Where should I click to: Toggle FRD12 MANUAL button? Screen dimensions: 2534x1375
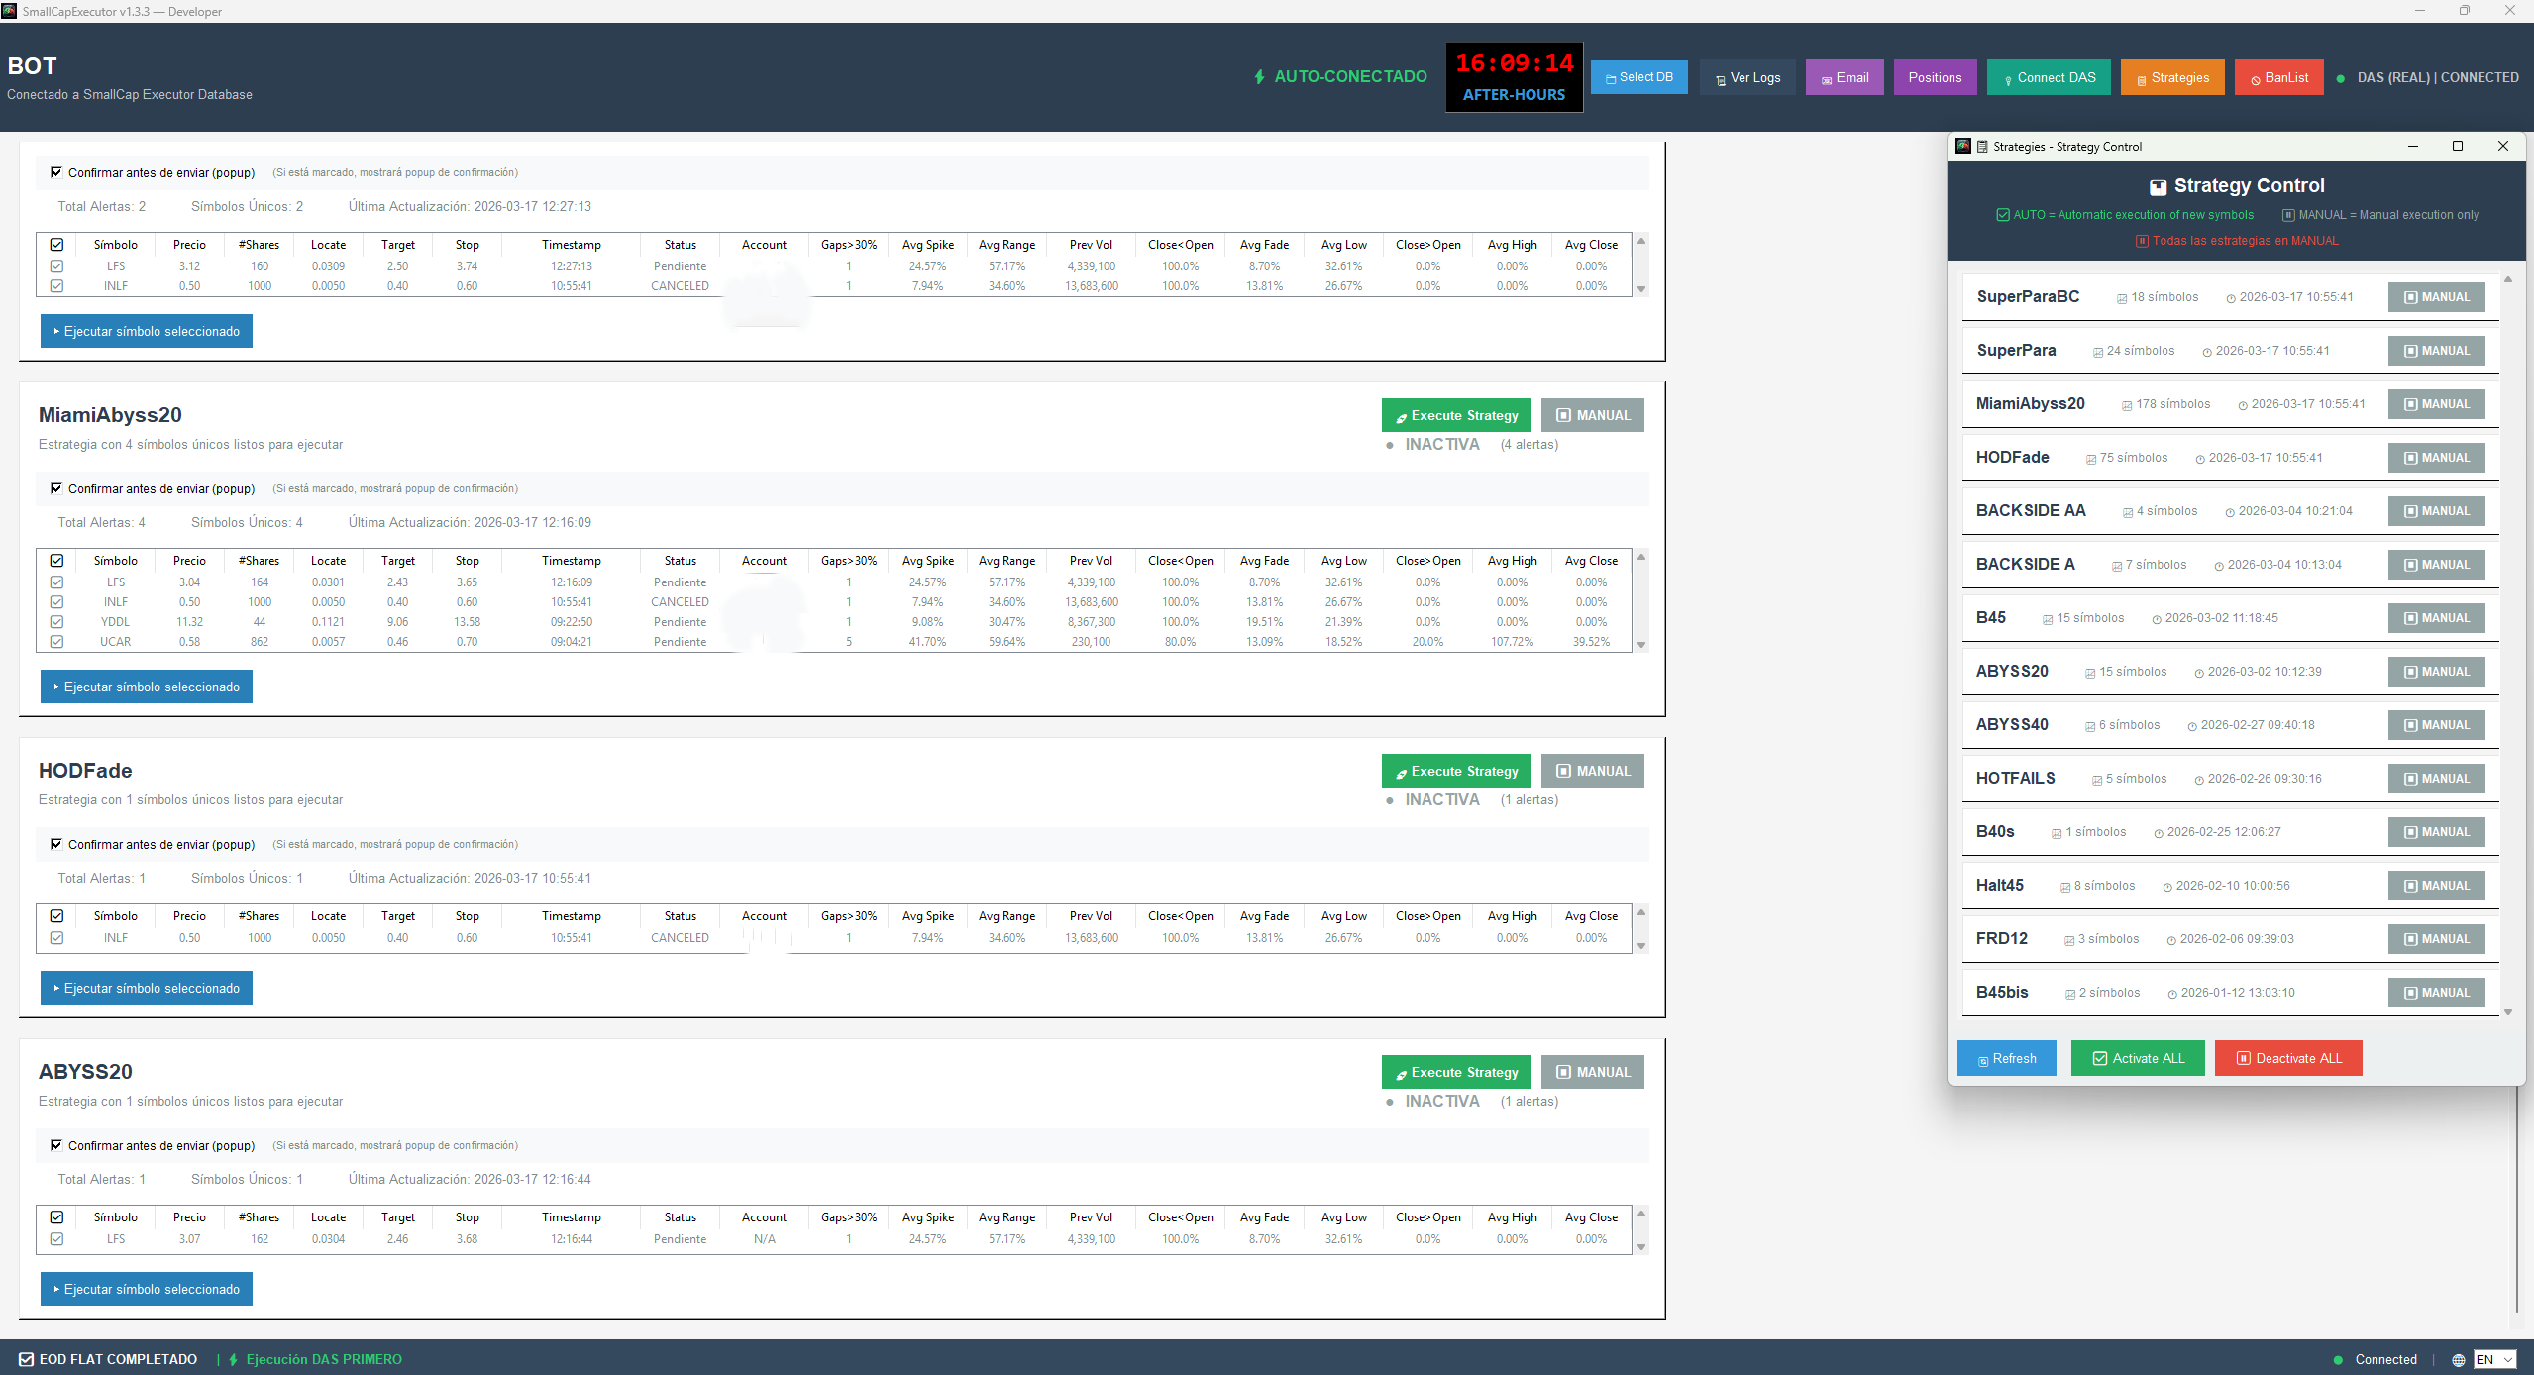point(2437,939)
